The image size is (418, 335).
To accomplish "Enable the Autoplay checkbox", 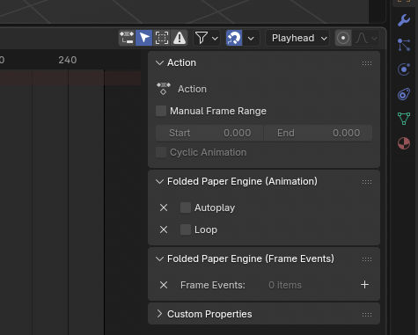I will [186, 208].
